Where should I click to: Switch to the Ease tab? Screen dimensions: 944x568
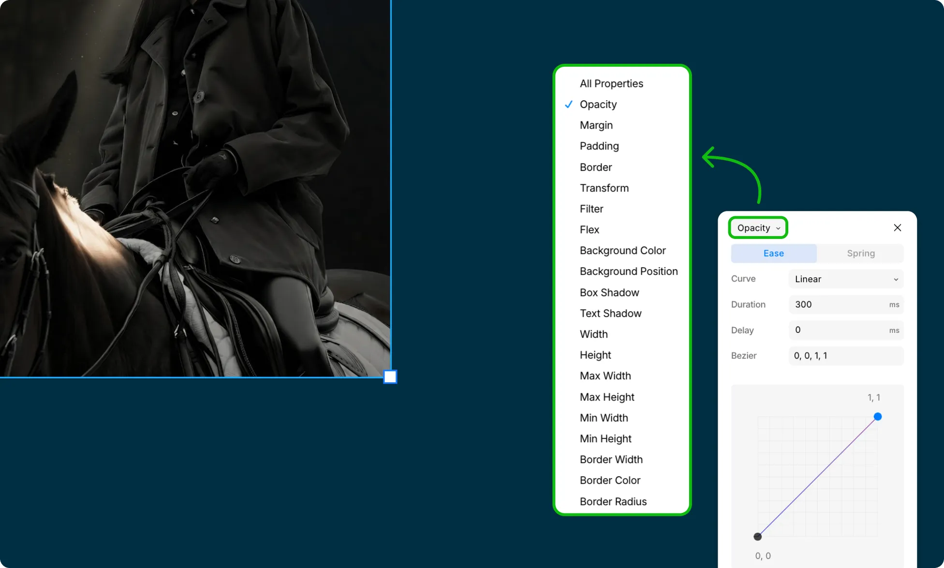tap(774, 253)
